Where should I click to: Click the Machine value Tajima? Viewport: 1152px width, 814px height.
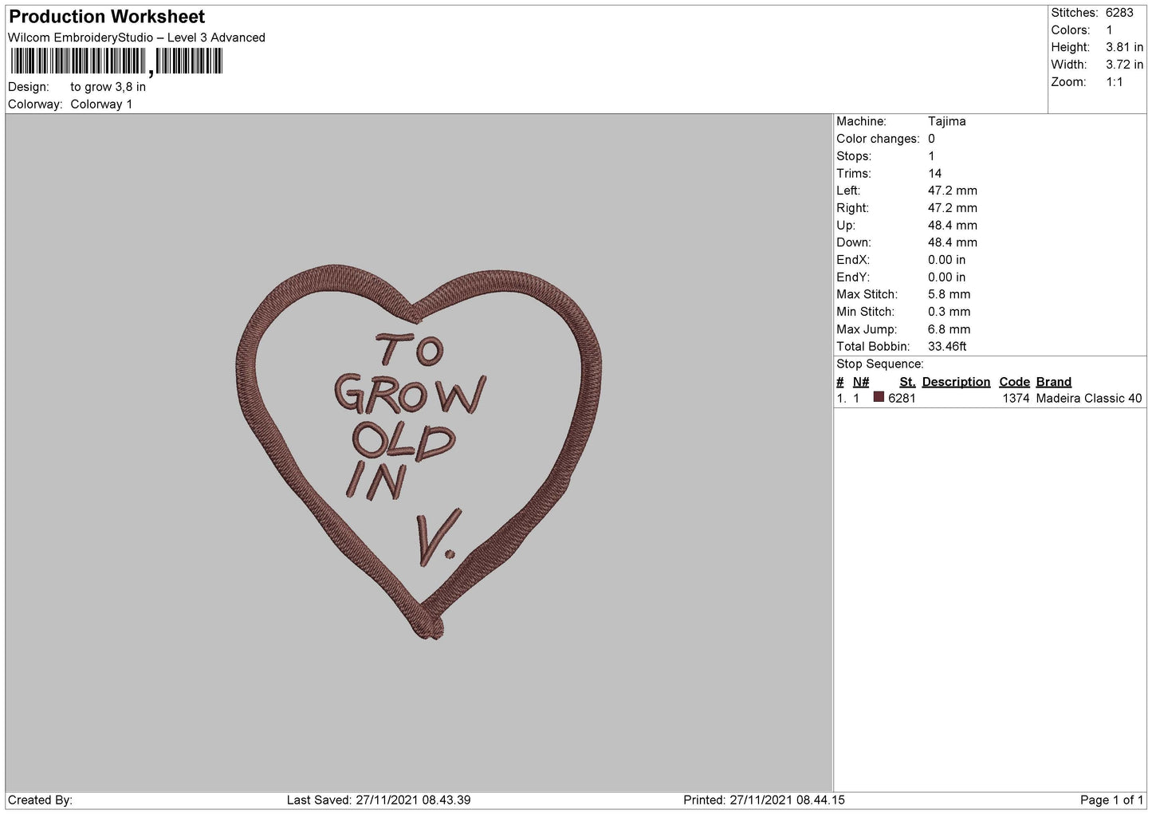point(947,121)
